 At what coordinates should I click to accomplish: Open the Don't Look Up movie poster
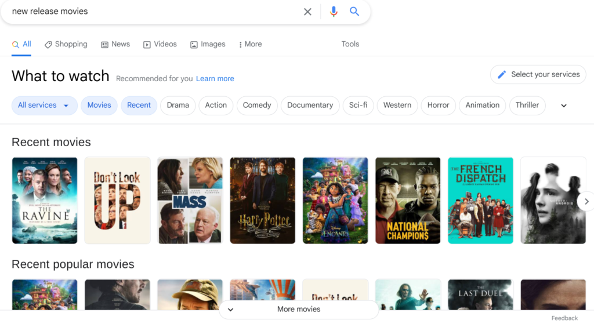tap(117, 200)
